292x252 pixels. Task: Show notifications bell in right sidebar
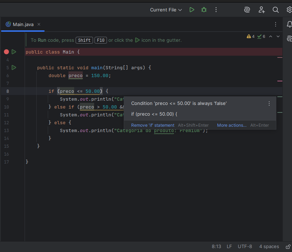click(x=290, y=24)
